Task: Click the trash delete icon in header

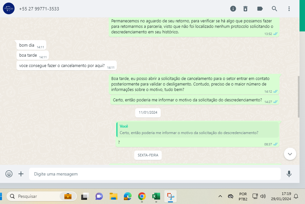Action: [245, 8]
